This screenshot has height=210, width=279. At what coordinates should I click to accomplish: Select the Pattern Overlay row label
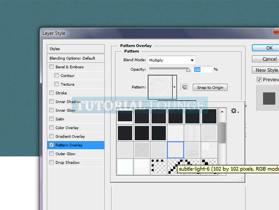point(69,145)
